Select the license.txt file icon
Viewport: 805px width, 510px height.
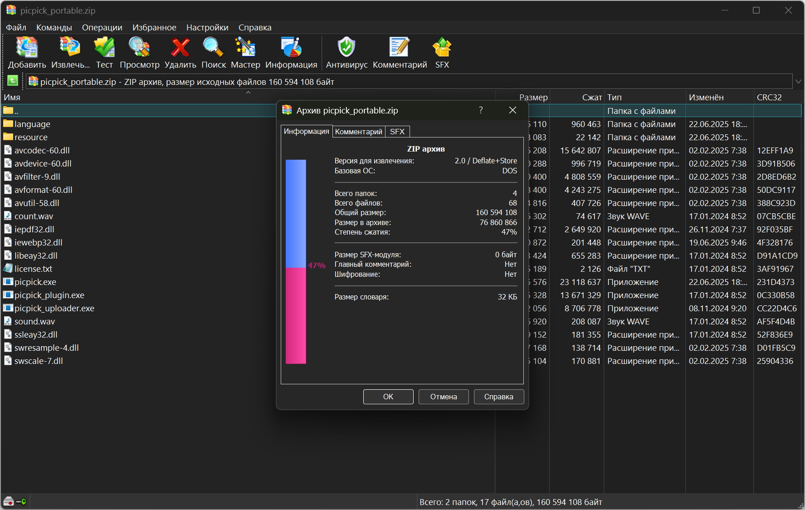tap(8, 268)
